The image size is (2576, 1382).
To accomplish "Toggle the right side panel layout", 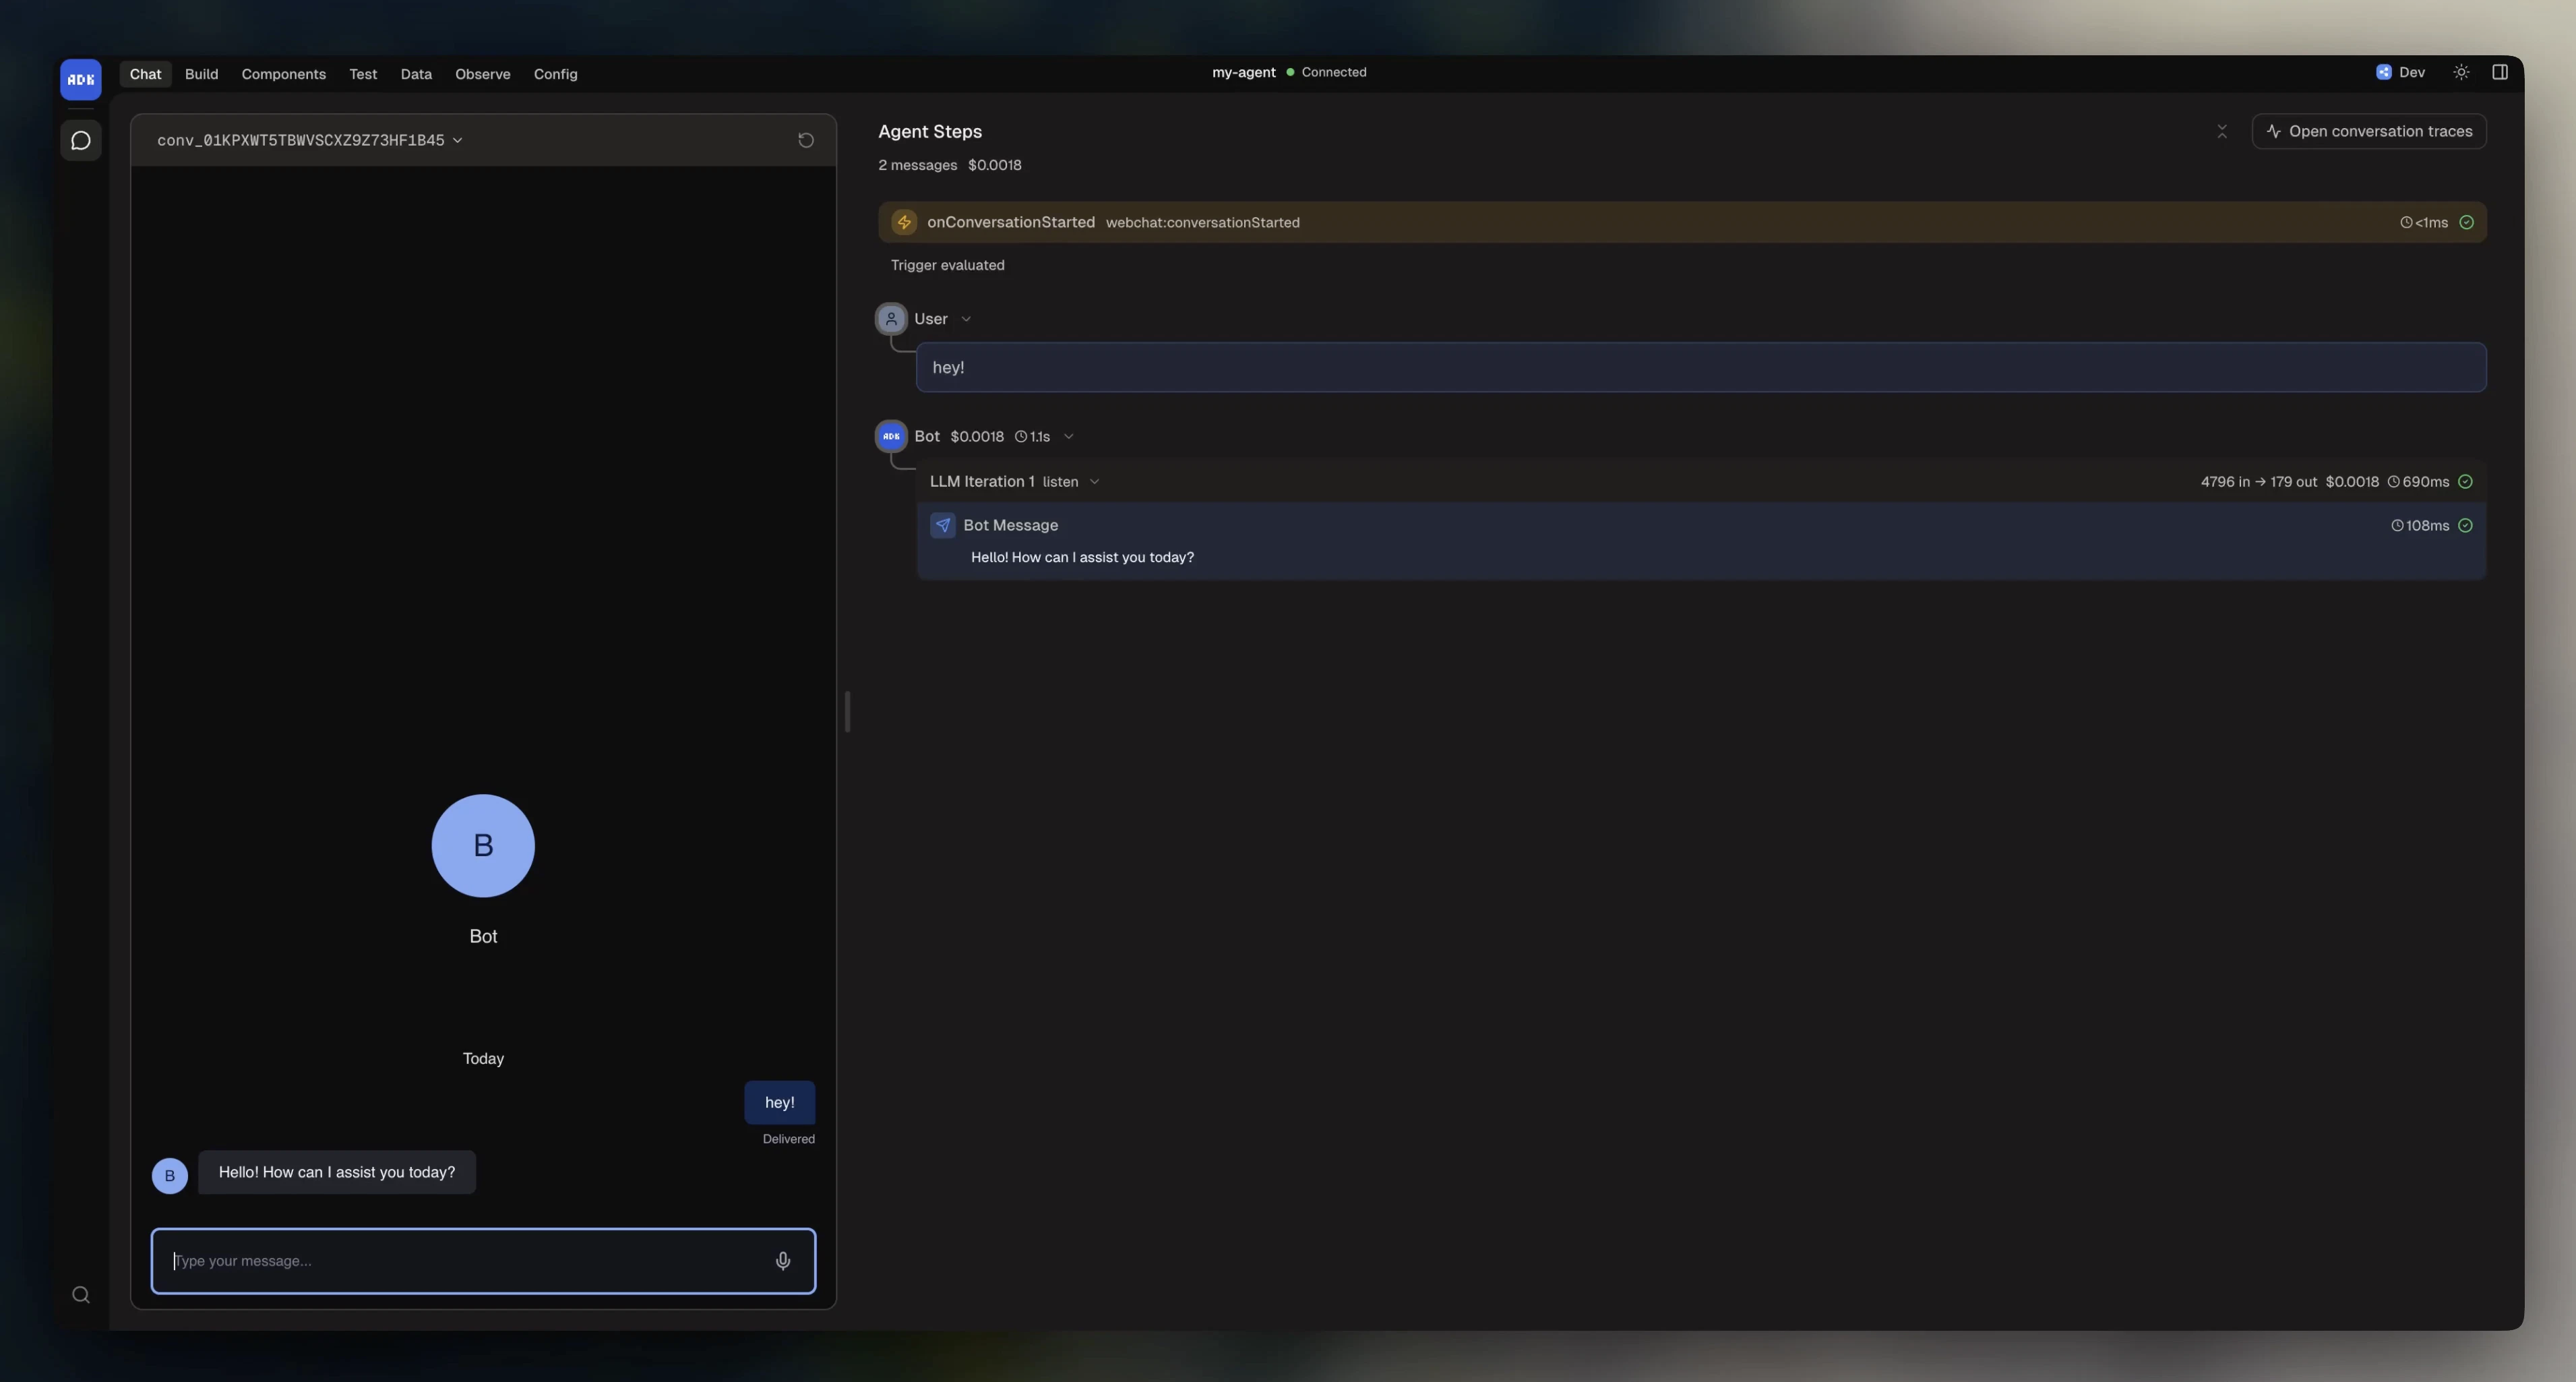I will click(2501, 72).
